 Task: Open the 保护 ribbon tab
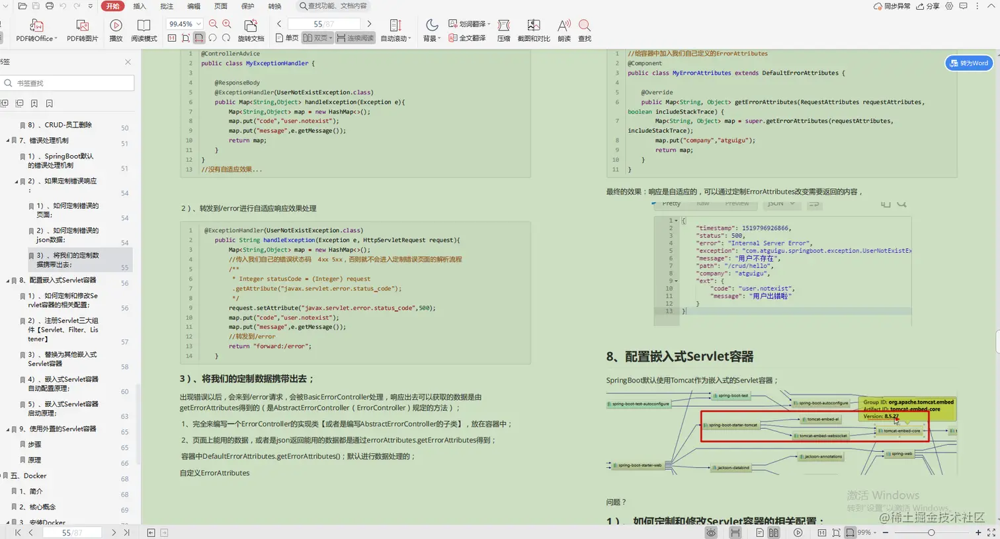248,6
